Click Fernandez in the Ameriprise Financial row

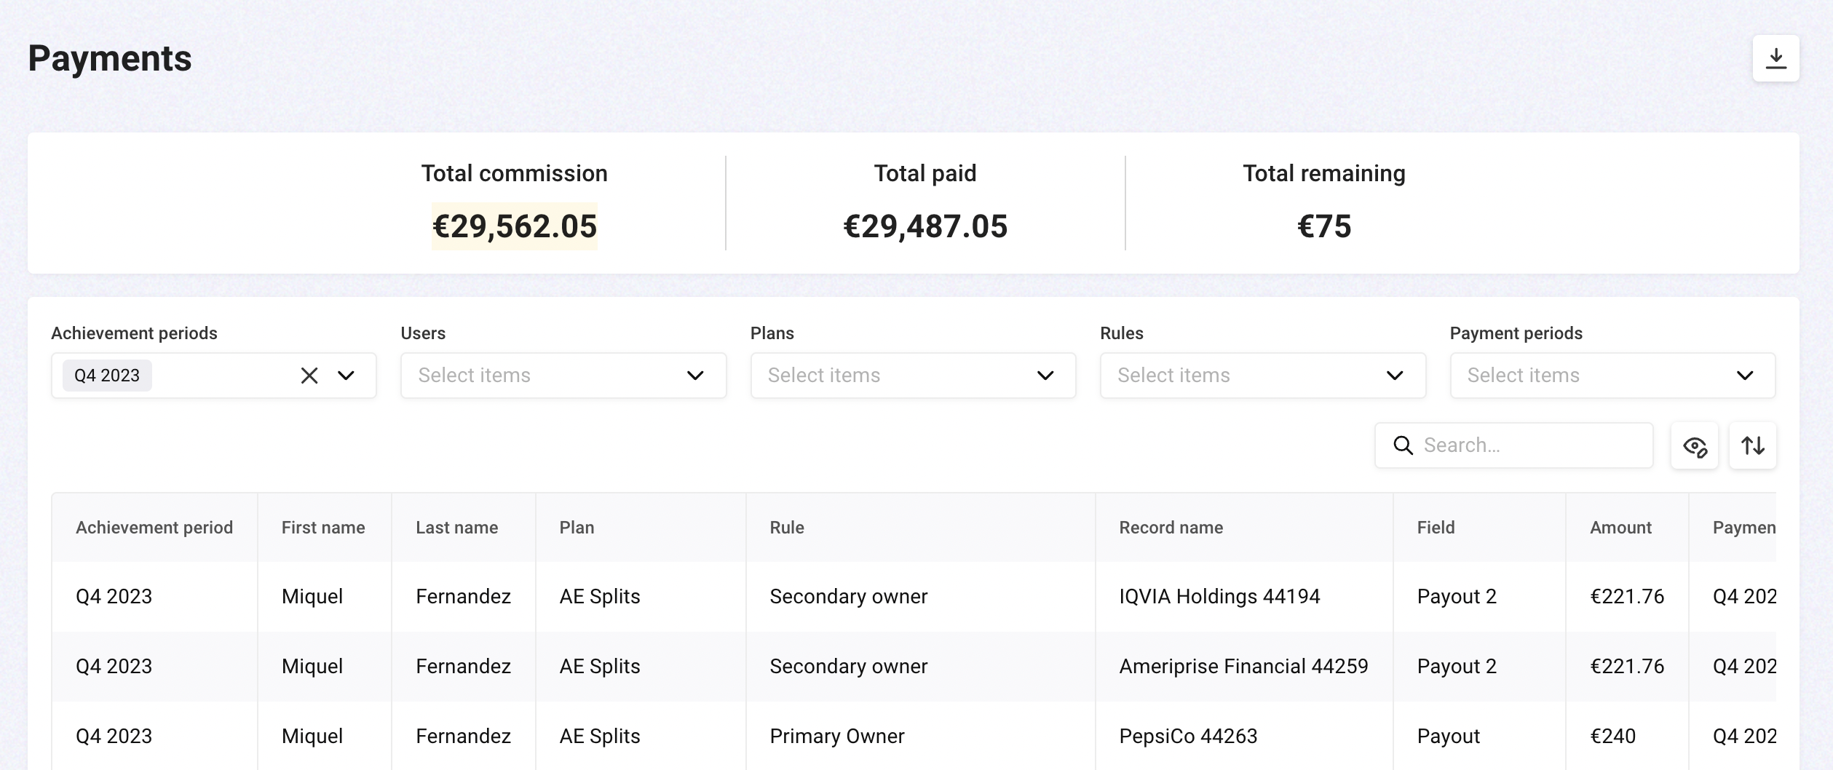click(463, 667)
